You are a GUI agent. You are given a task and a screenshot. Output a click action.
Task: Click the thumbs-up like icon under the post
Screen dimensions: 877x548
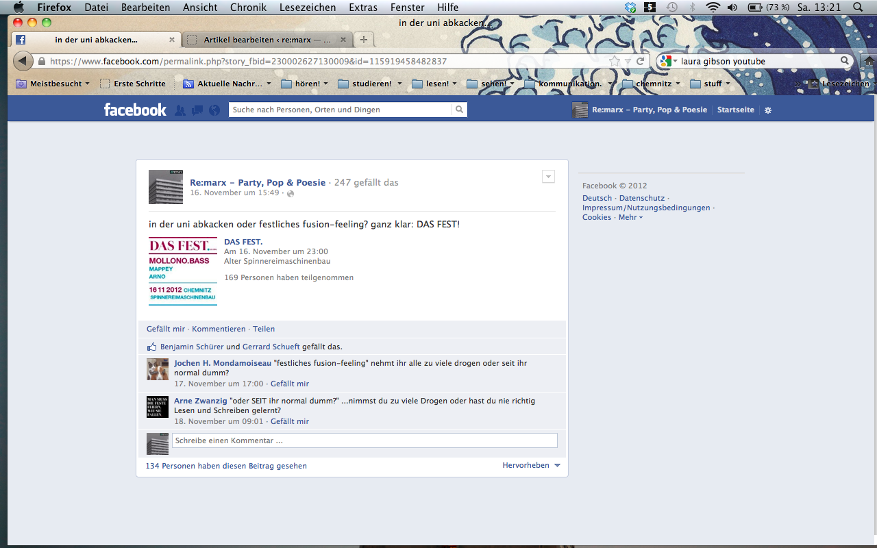(x=152, y=347)
